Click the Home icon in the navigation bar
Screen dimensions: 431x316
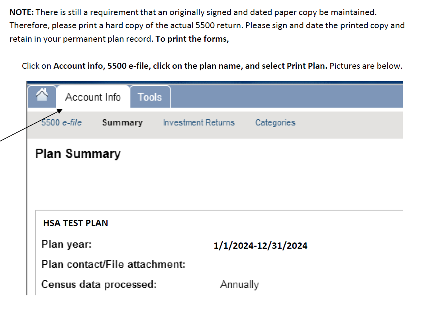(42, 95)
